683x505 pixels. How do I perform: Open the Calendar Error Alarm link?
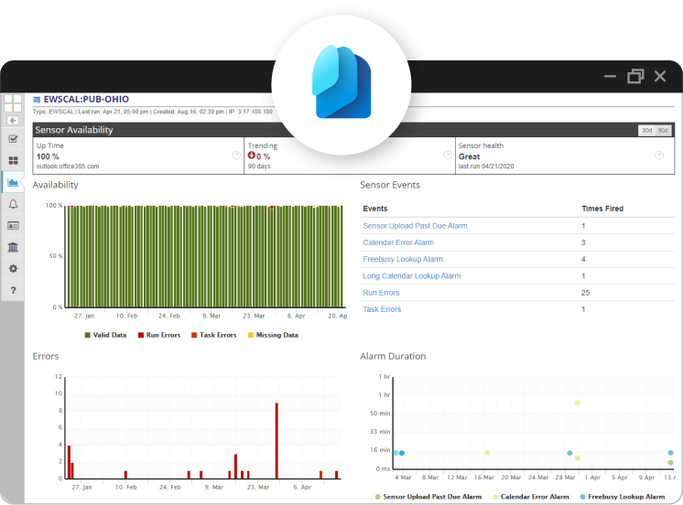click(x=398, y=242)
